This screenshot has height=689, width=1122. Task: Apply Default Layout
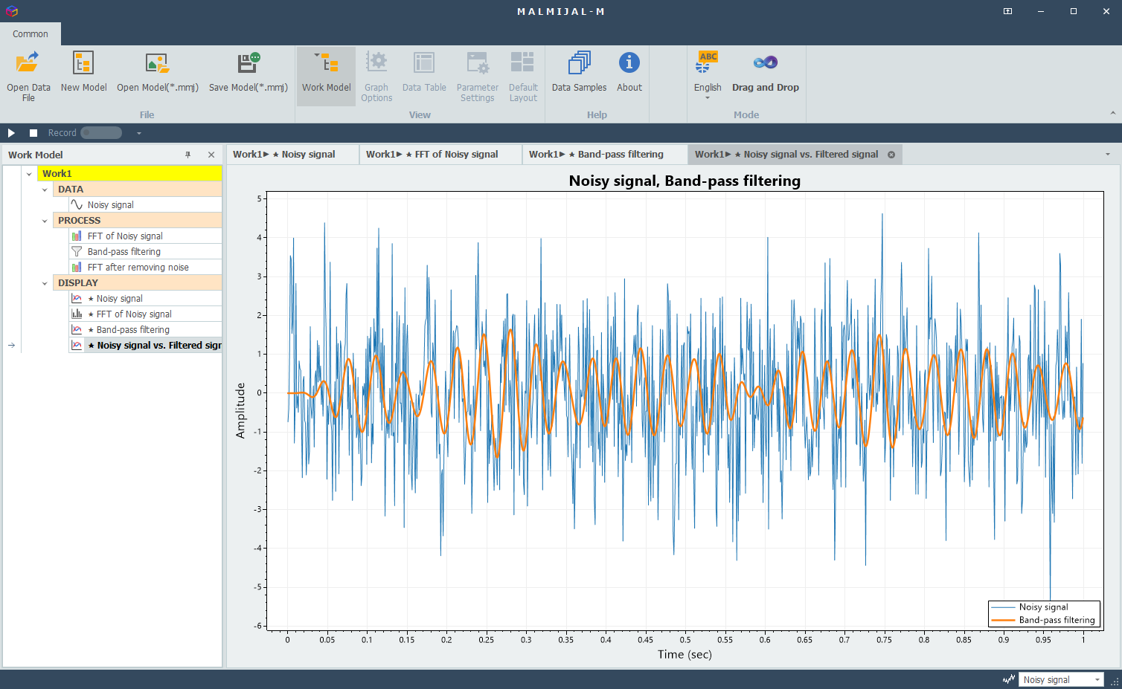[523, 76]
